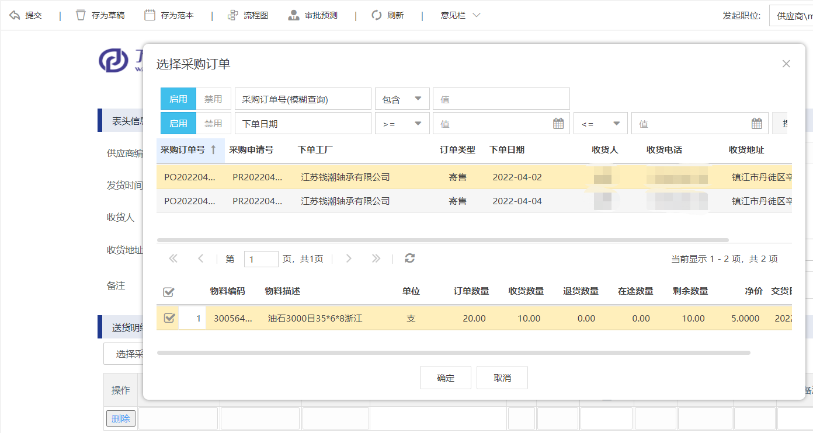Screen dimensions: 813x433
Task: Go to next page of purchase orders
Action: (349, 259)
